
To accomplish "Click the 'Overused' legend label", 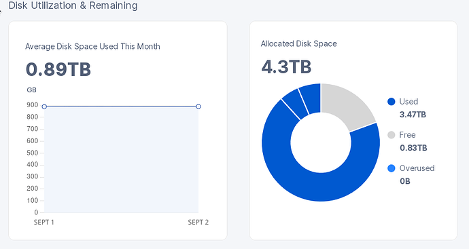I will coord(417,168).
